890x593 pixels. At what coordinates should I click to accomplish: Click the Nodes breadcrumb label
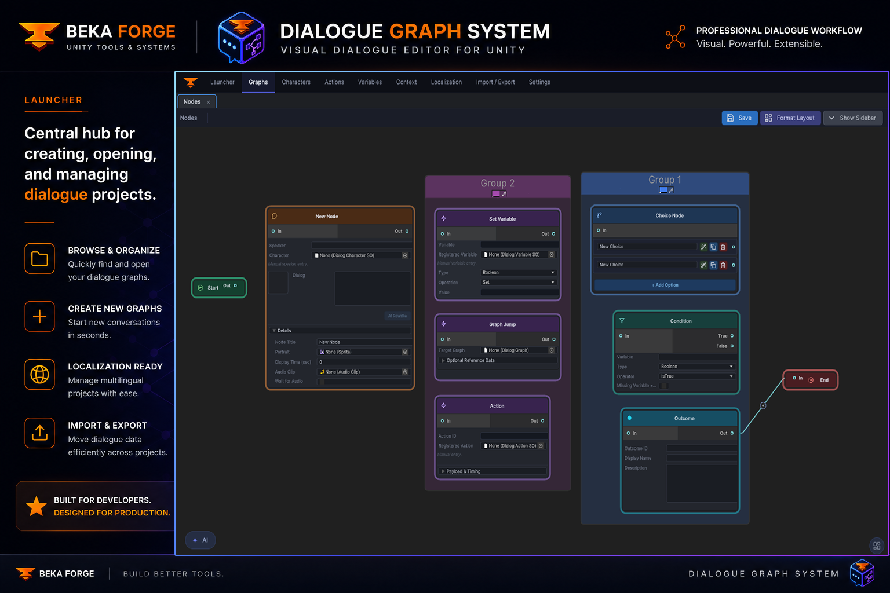pos(188,118)
